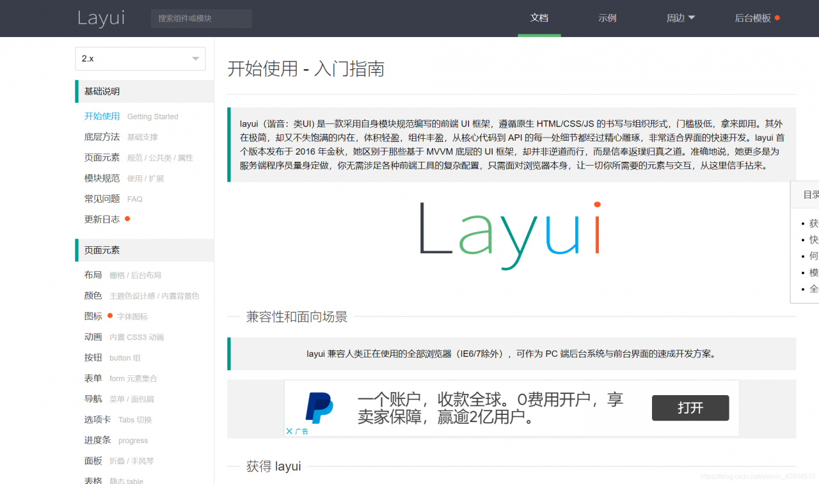Open the 后台模板 tab
The width and height of the screenshot is (819, 484).
pos(757,18)
